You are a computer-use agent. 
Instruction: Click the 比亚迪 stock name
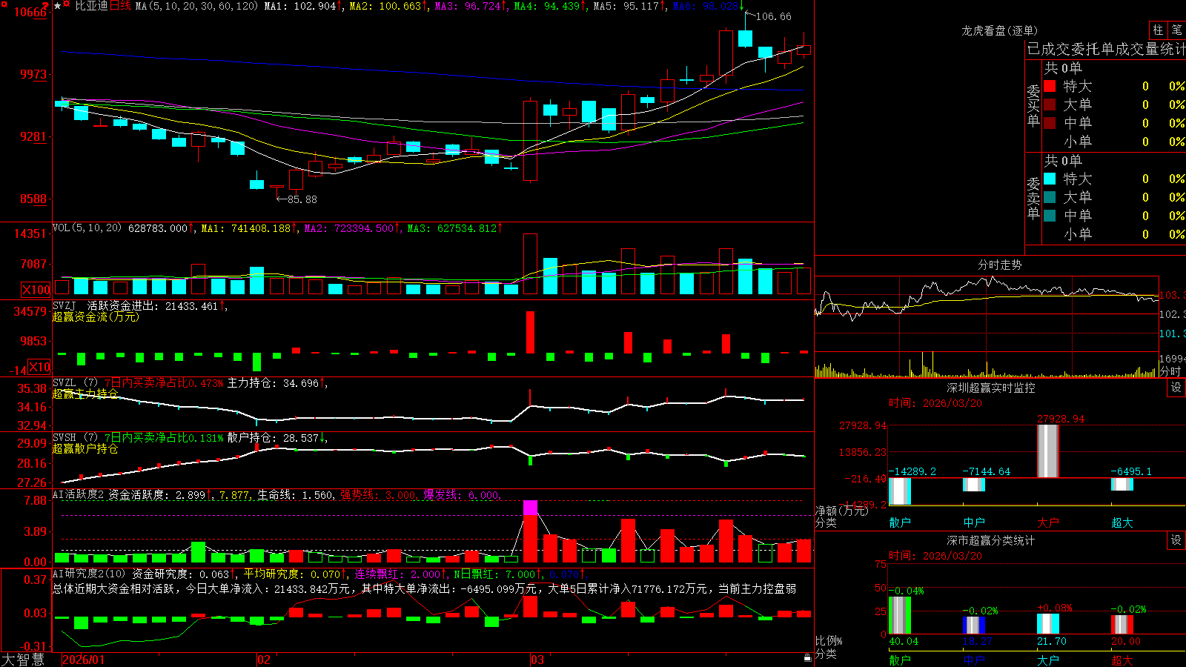coord(91,6)
